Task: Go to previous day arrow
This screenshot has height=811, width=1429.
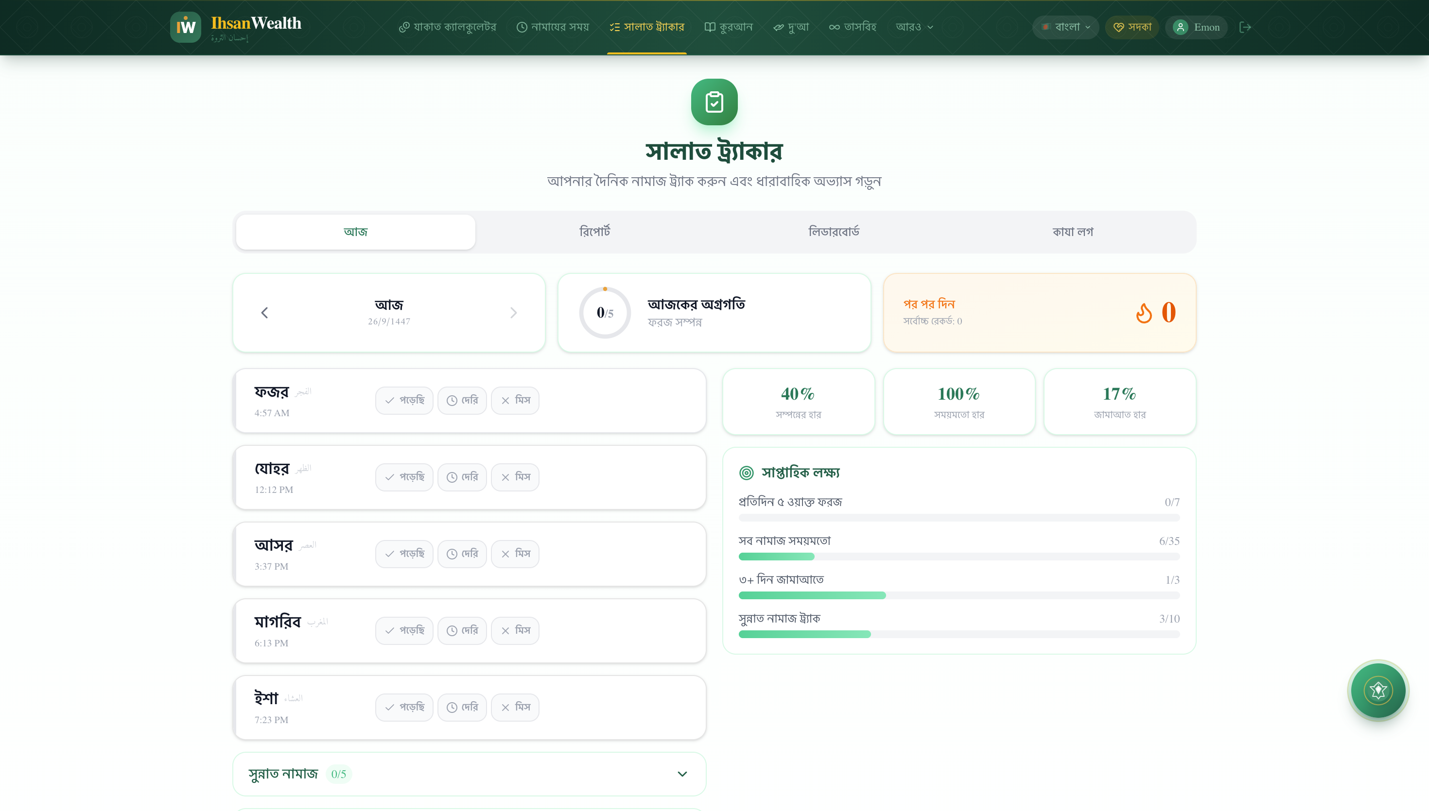Action: click(x=265, y=313)
